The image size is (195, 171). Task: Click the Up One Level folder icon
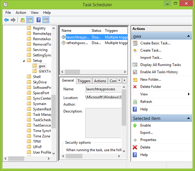coord(23,20)
